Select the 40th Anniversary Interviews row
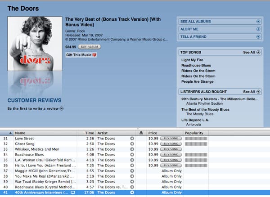Screen dimensions: 270x197 tap(135, 193)
